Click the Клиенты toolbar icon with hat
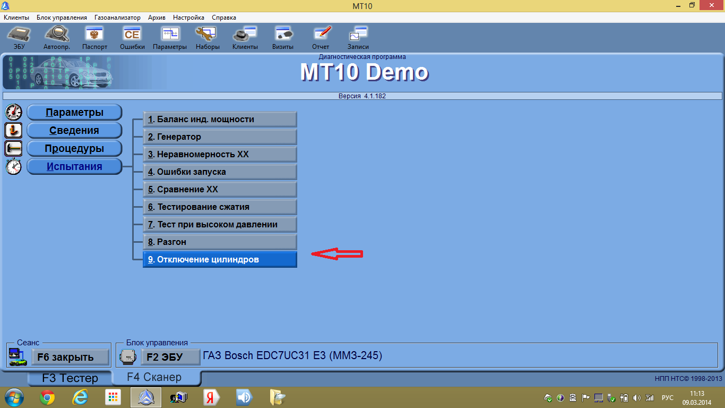 245,35
